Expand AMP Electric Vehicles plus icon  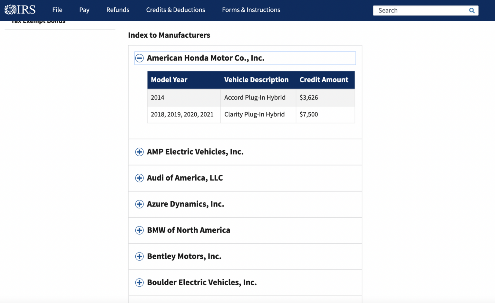click(139, 152)
